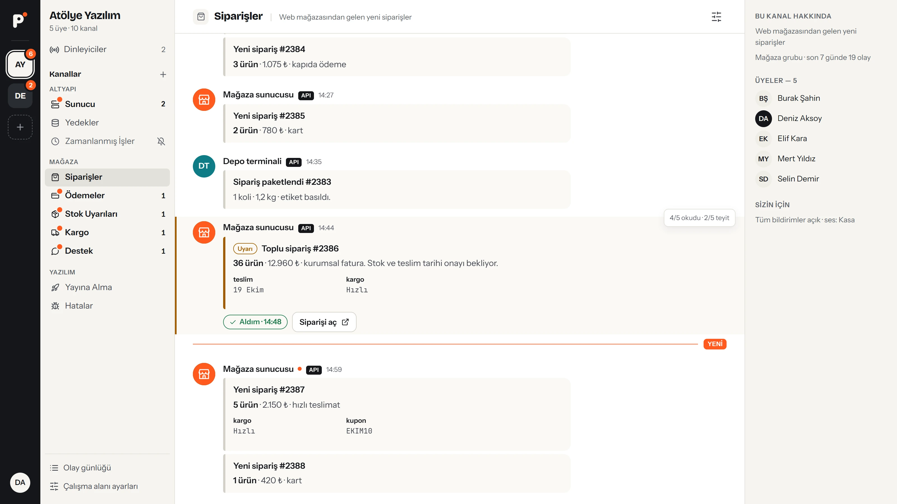Open the Stok Uyarıları channel

click(x=107, y=214)
